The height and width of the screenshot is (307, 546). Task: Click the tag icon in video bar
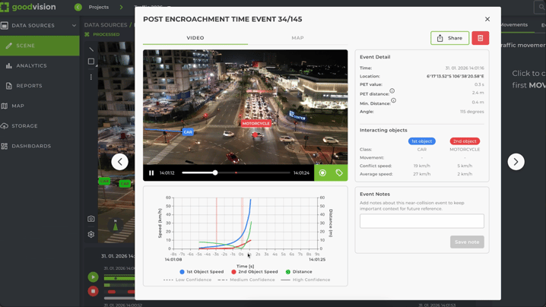339,173
